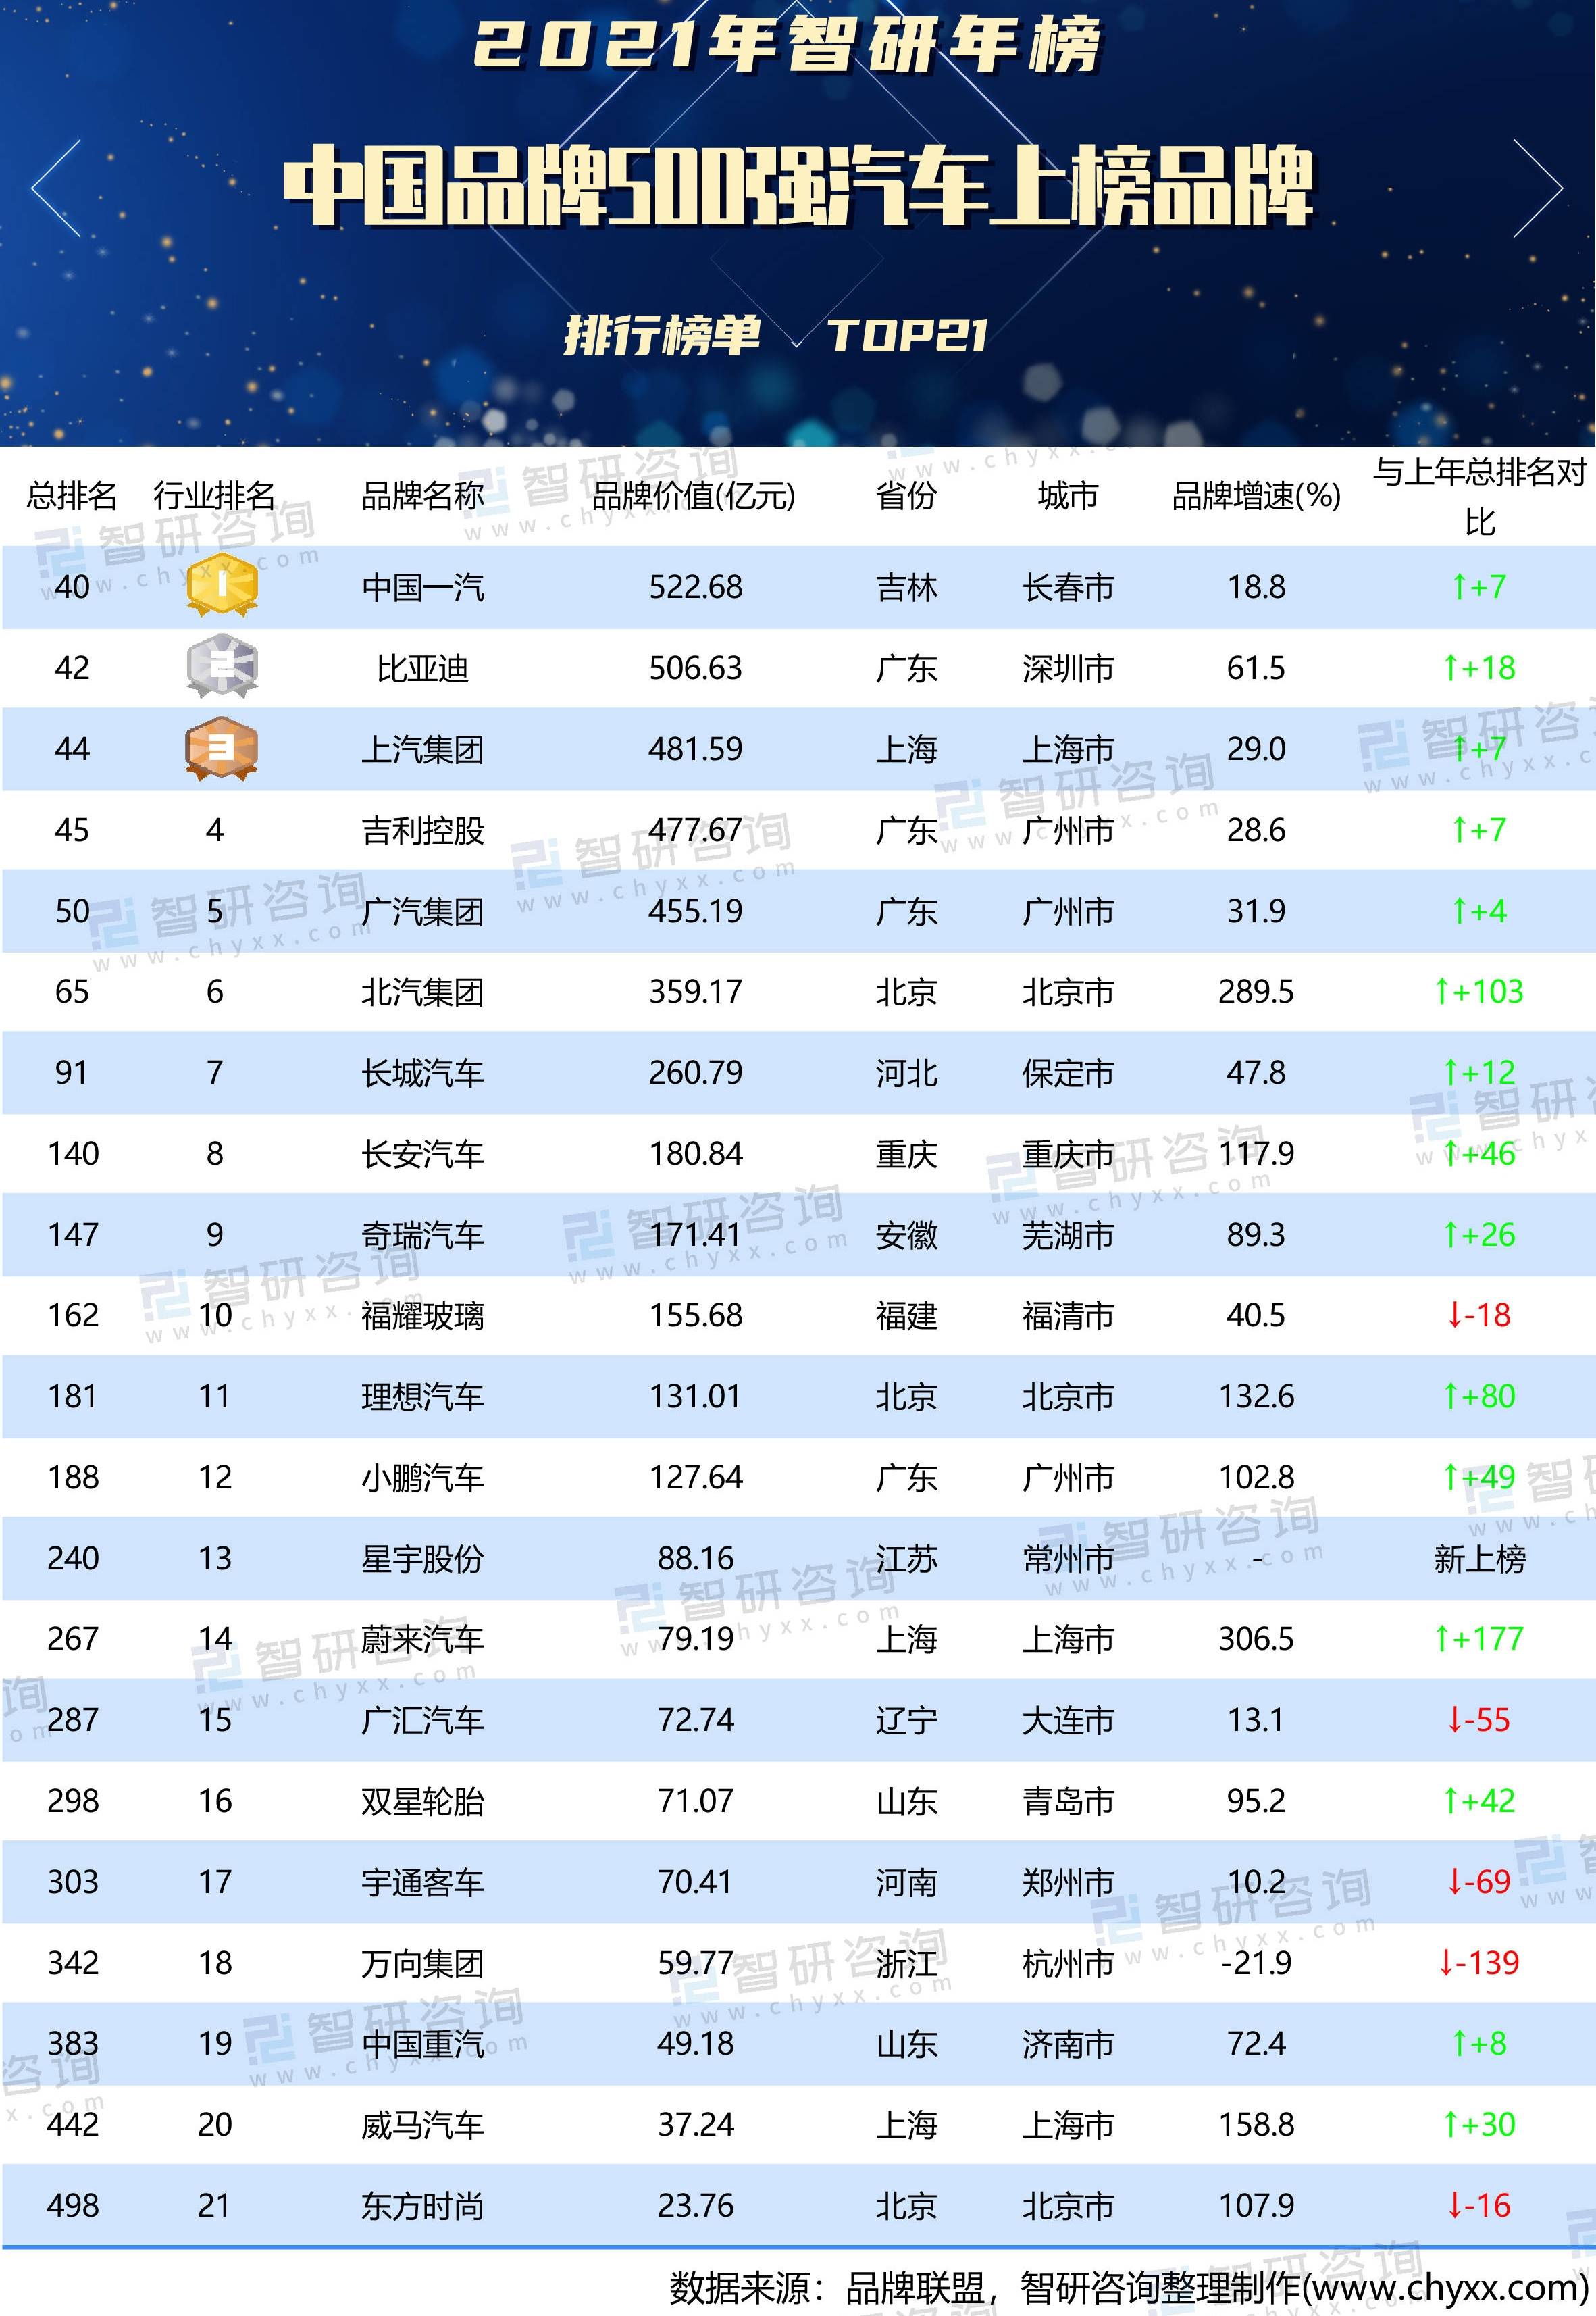Click the brand value 506.63

695,667
